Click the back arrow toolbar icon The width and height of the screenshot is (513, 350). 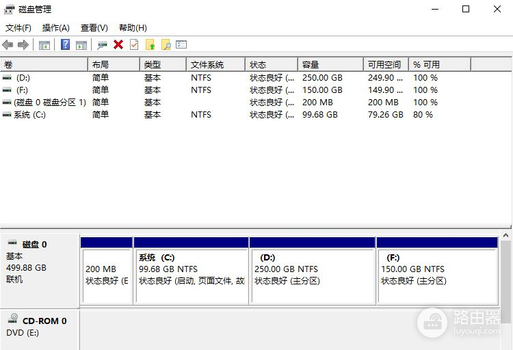coord(8,45)
